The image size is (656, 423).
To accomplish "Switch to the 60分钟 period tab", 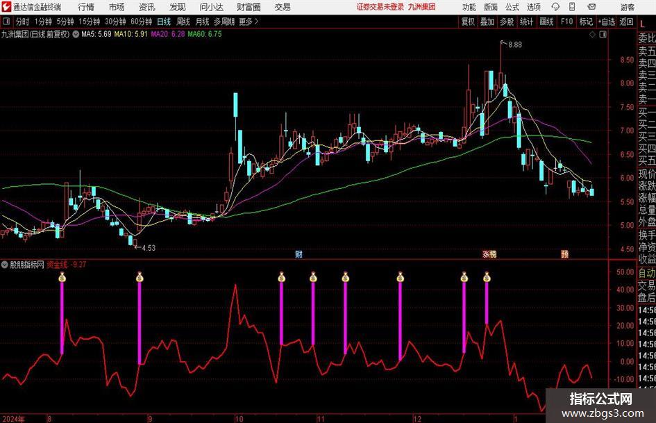I will pos(142,22).
